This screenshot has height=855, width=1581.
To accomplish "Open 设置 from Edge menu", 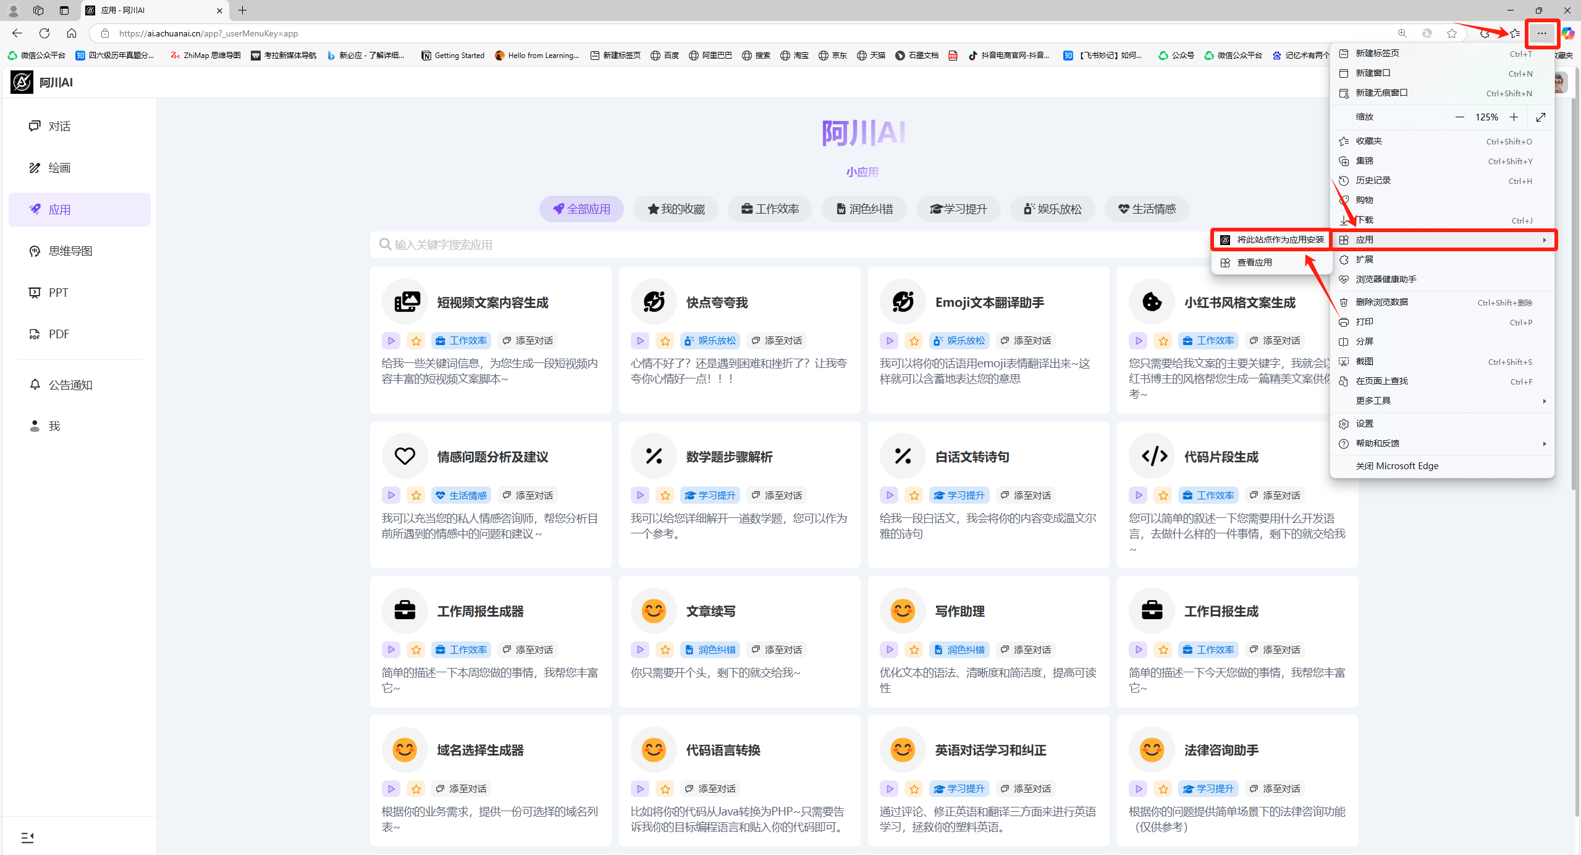I will click(x=1443, y=423).
